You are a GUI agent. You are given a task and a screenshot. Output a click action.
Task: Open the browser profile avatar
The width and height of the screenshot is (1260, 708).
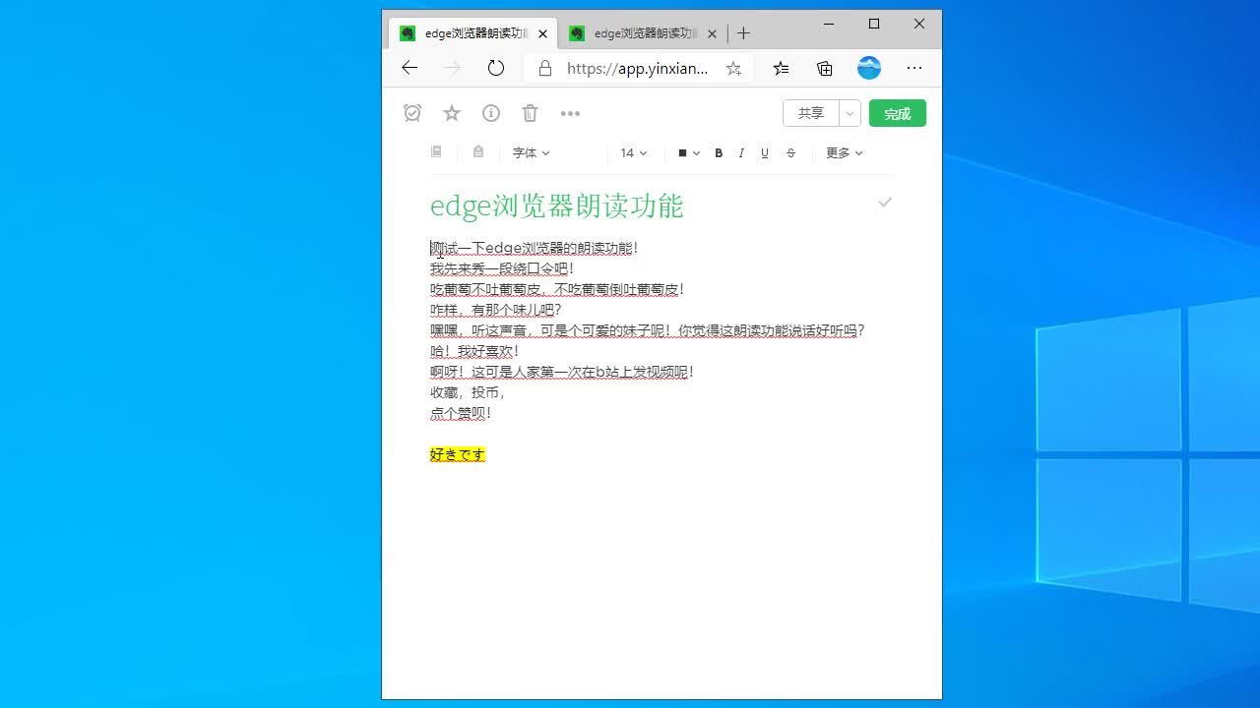click(869, 68)
